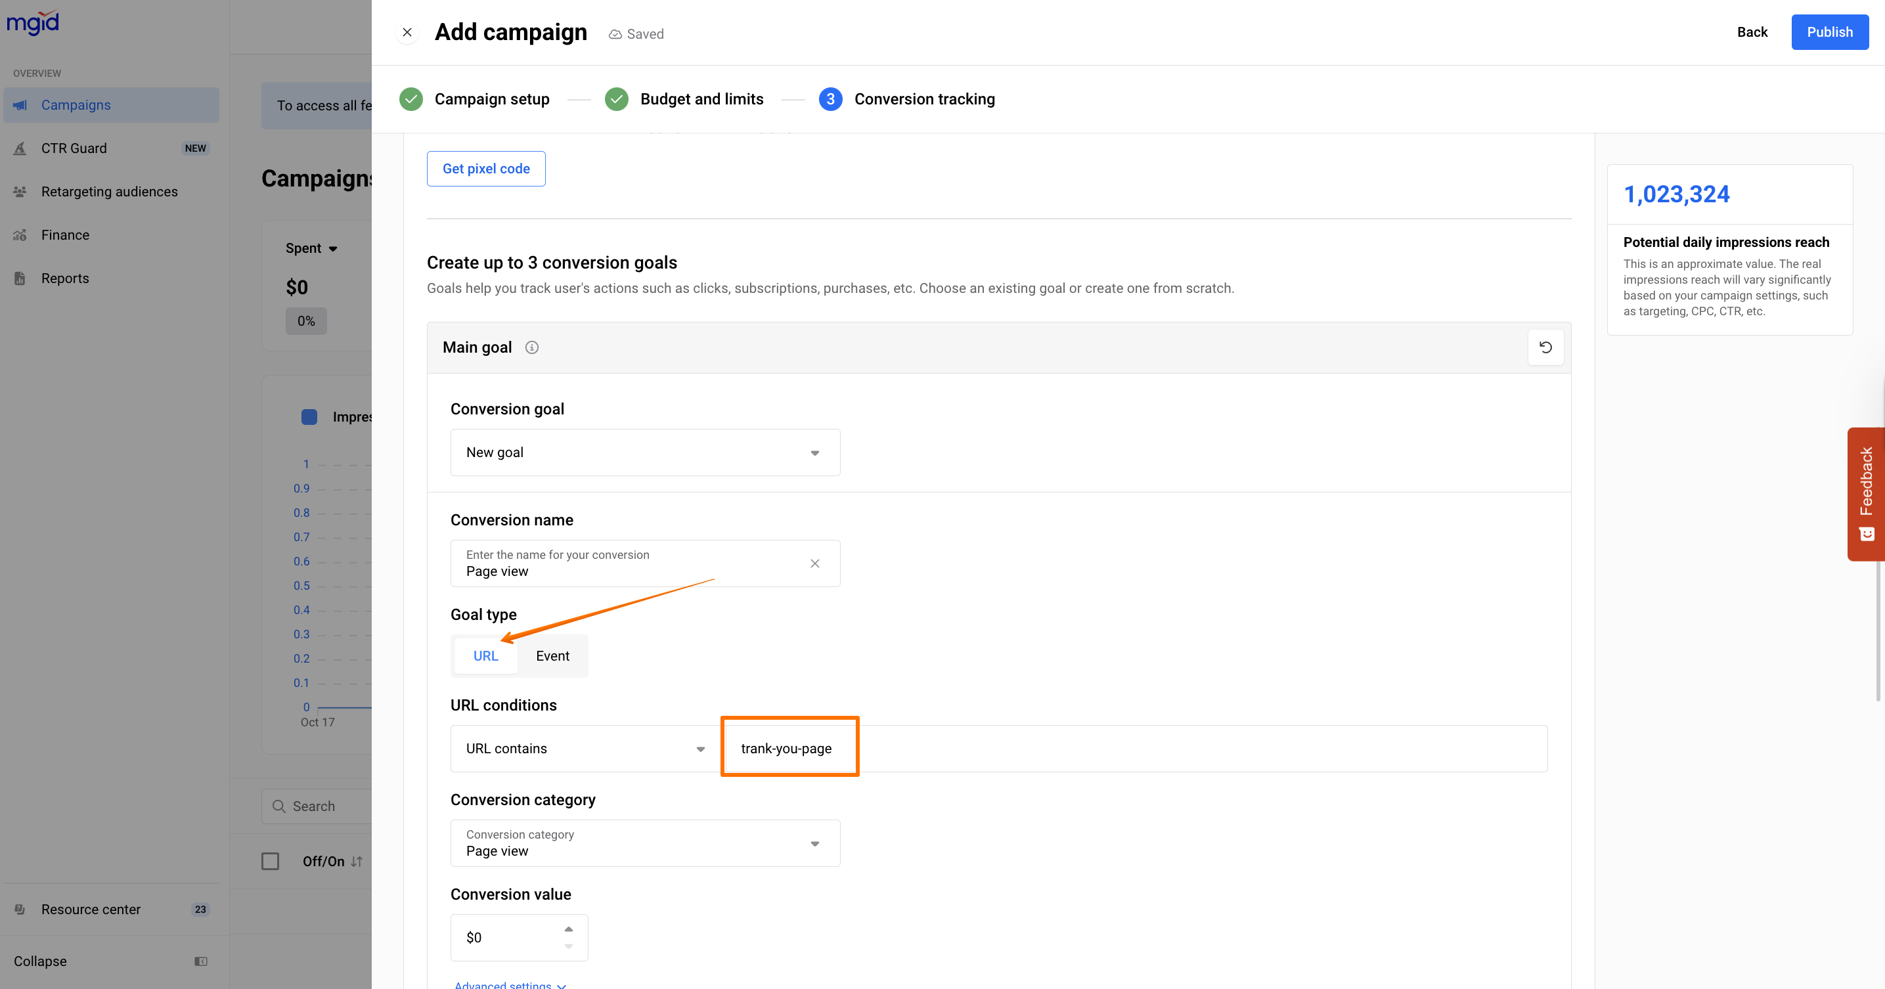Open the Conversion goal dropdown
Screen dimensions: 1885x989
[645, 453]
